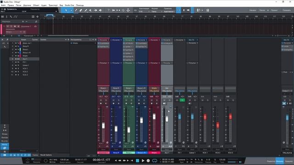This screenshot has width=294, height=165.
Task: Solo the VCA 3 channel
Action: [233, 100]
